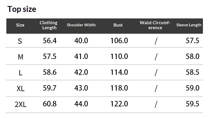Select the XL size row label

tap(21, 88)
